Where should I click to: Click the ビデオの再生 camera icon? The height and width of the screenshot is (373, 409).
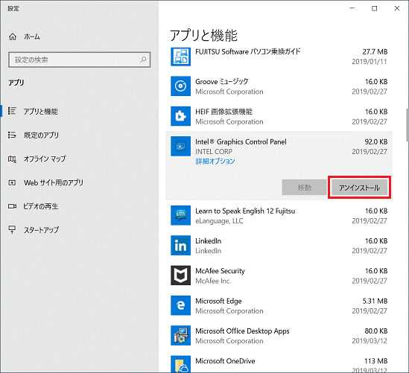(12, 206)
